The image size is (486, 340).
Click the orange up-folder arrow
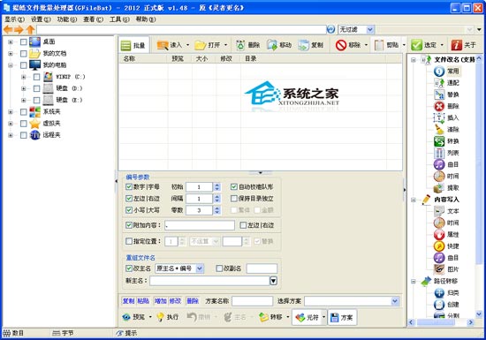(30, 30)
